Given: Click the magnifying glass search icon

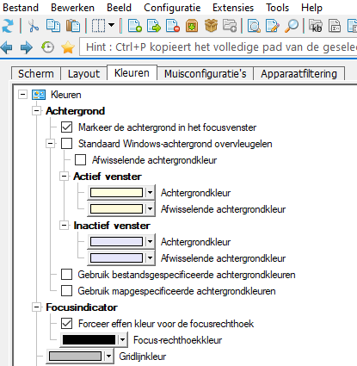Looking at the screenshot, I should coord(292,26).
